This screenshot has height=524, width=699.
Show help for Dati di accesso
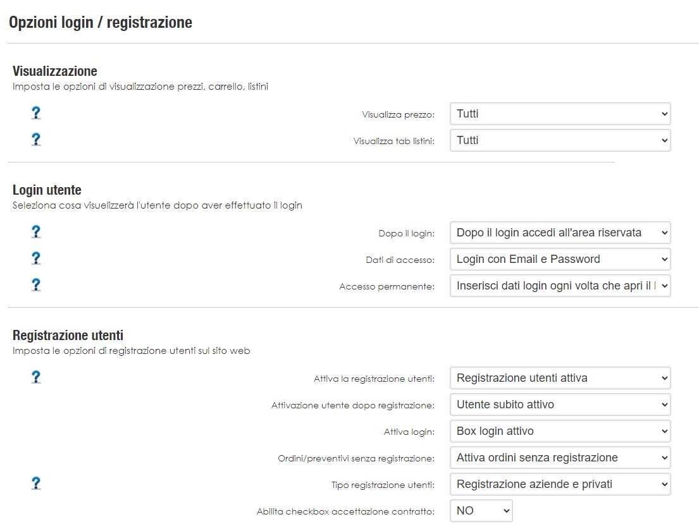[x=36, y=259]
